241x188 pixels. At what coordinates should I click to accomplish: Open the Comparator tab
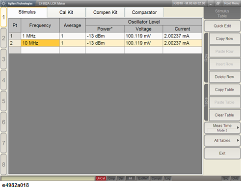point(144,12)
